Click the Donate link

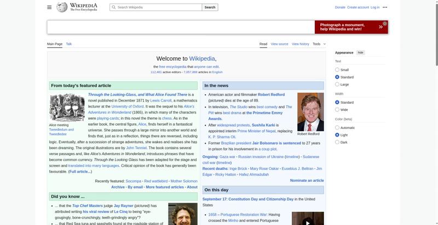(340, 7)
